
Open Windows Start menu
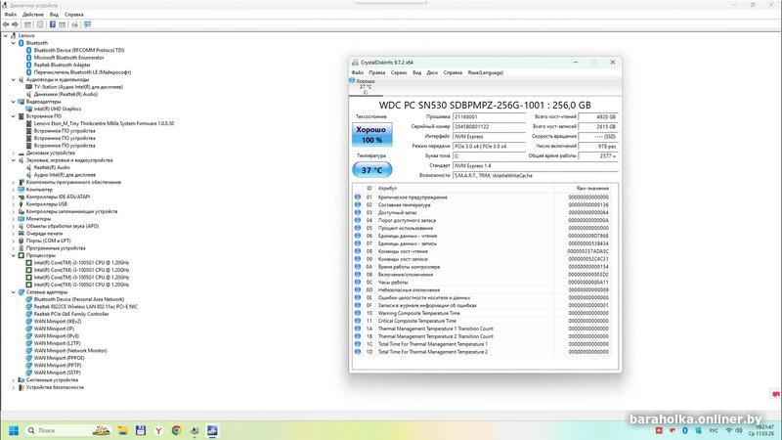(x=14, y=430)
